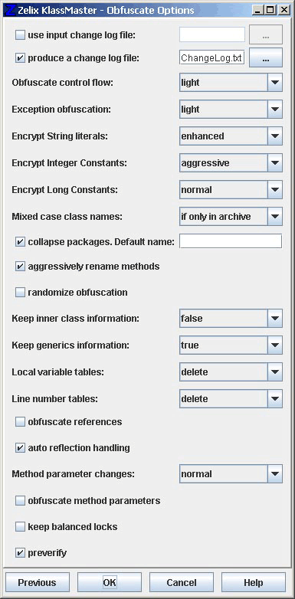The image size is (295, 599).
Task: Check keep balanced locks
Action: 20,527
